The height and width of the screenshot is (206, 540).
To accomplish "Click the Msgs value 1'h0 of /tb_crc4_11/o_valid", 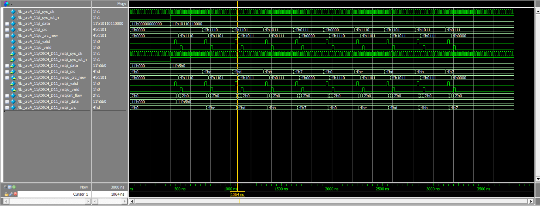I will tap(97, 47).
